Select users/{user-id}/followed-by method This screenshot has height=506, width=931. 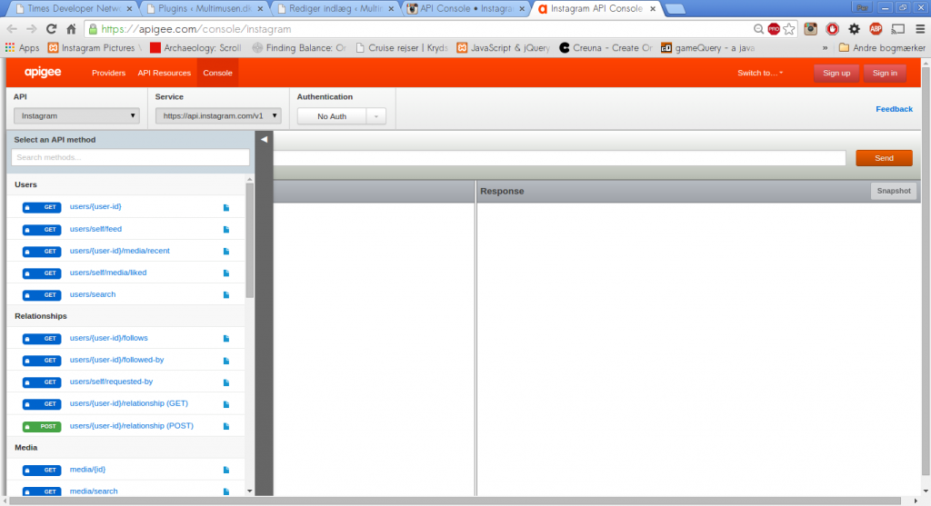117,360
